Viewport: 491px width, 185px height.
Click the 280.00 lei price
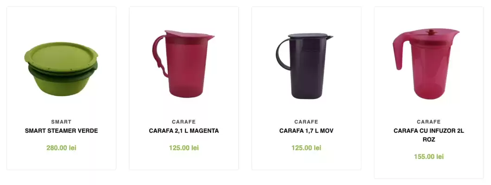[x=61, y=148]
